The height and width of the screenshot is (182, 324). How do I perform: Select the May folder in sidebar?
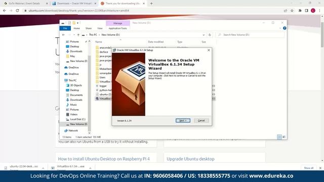coord(72,56)
